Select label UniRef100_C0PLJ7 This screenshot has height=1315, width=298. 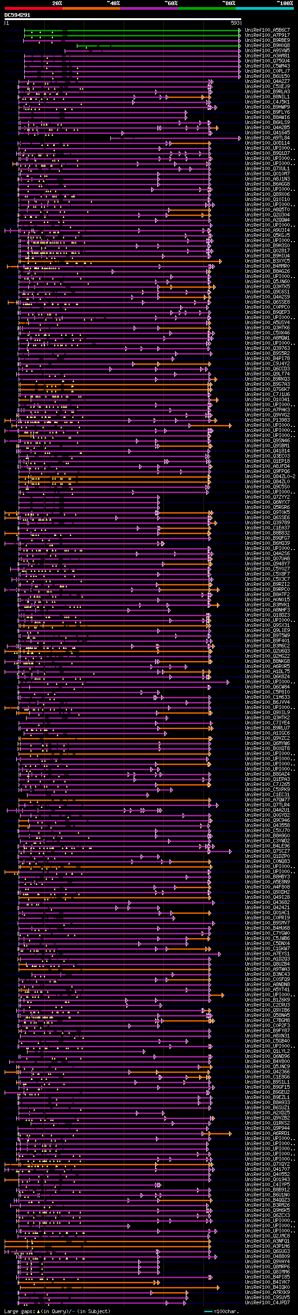coord(267,71)
